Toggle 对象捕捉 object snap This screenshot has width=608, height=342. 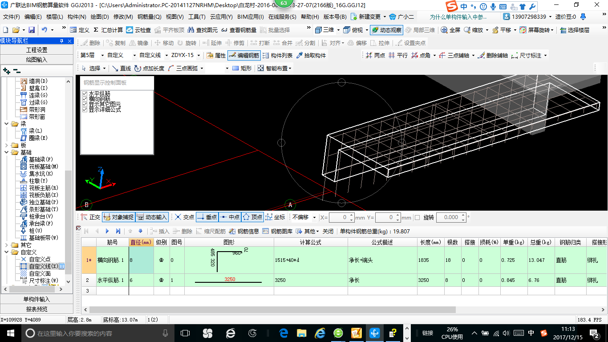(118, 217)
